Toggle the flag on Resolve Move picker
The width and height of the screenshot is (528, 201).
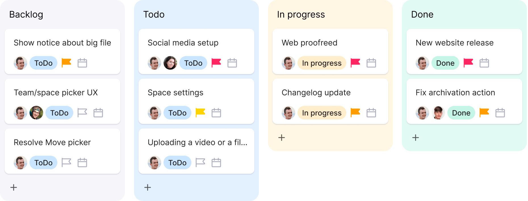66,162
